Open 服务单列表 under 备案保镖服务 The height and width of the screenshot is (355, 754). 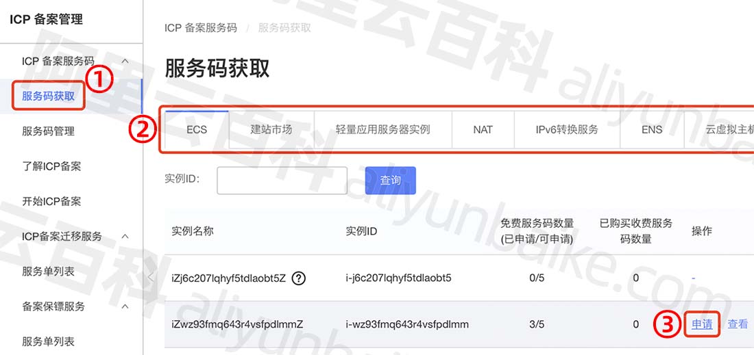point(48,341)
